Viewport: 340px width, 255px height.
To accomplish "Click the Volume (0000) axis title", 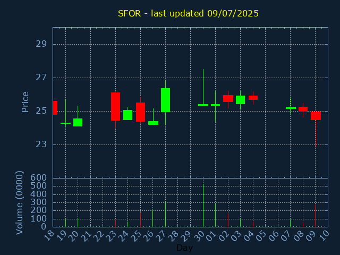I will [x=20, y=203].
